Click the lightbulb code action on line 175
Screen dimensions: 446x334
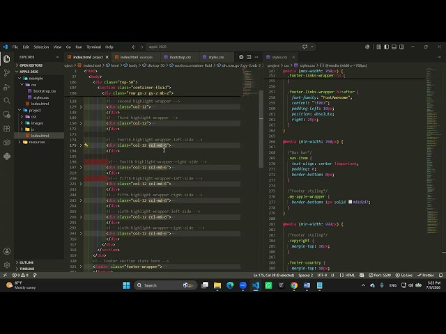[86, 145]
